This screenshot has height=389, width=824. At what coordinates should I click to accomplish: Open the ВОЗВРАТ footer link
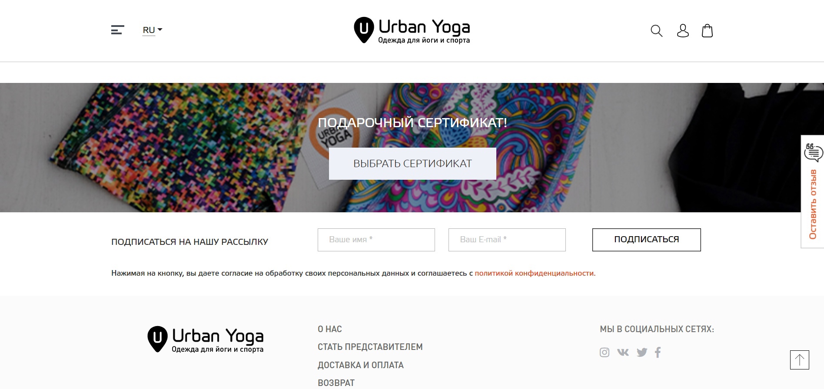(336, 383)
